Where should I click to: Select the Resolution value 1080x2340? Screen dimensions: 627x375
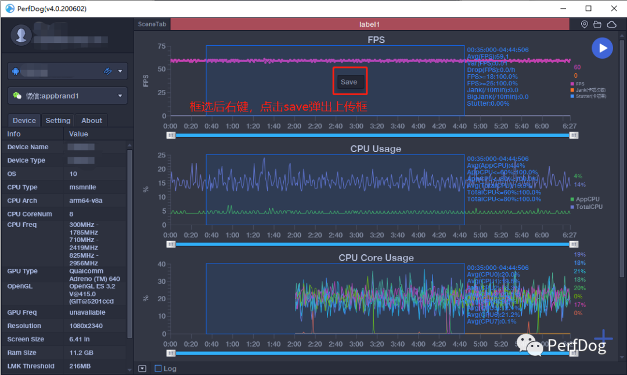pyautogui.click(x=85, y=326)
